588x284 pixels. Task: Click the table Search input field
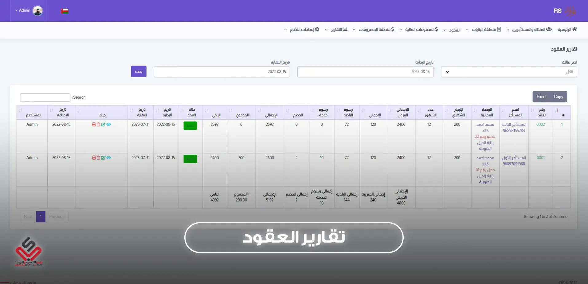[x=45, y=97]
